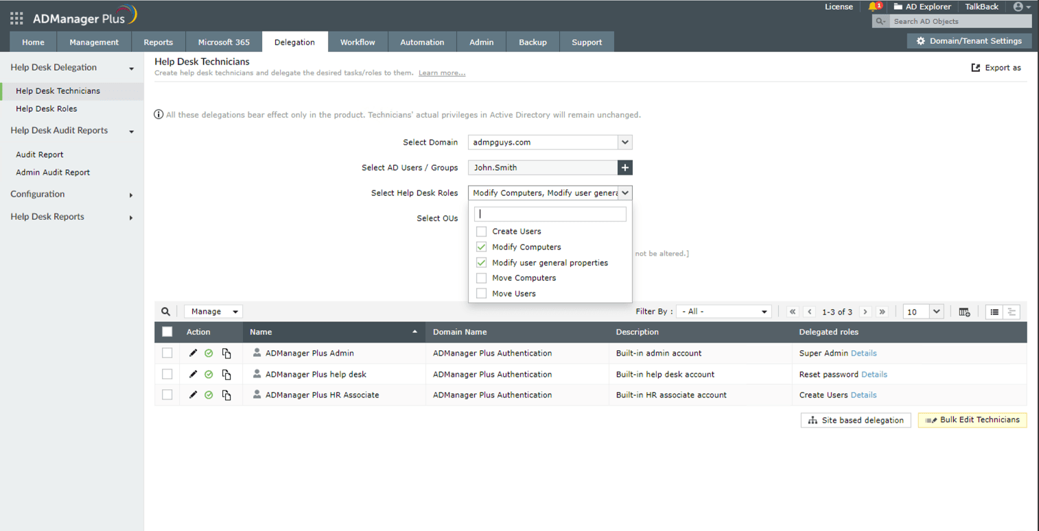Select the ADManager Plus Admin row checkbox

click(x=167, y=354)
